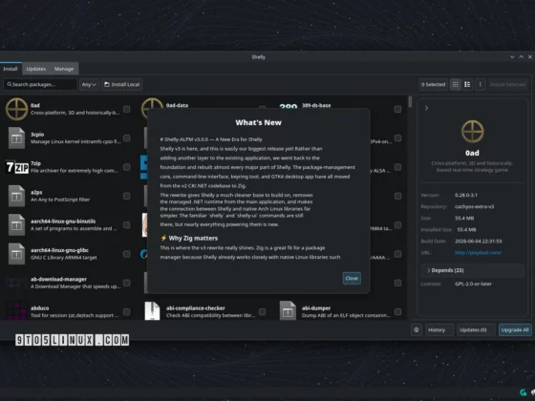Viewport: 535px width, 401px height.
Task: Click the 7zip package icon
Action: tap(17, 167)
